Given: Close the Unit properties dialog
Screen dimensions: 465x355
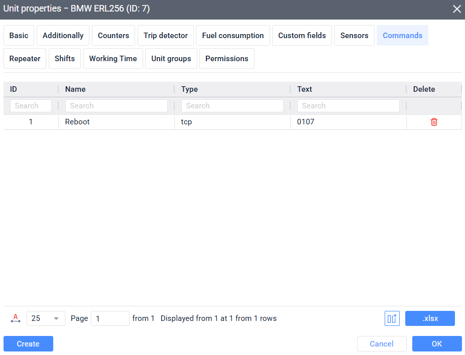Looking at the screenshot, I should tap(456, 9).
